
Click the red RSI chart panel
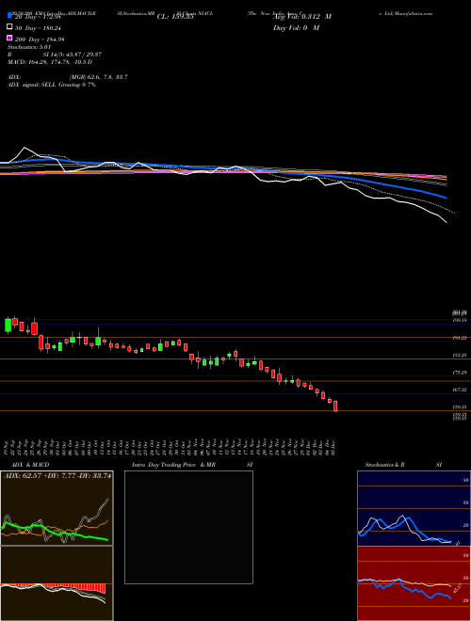click(414, 583)
